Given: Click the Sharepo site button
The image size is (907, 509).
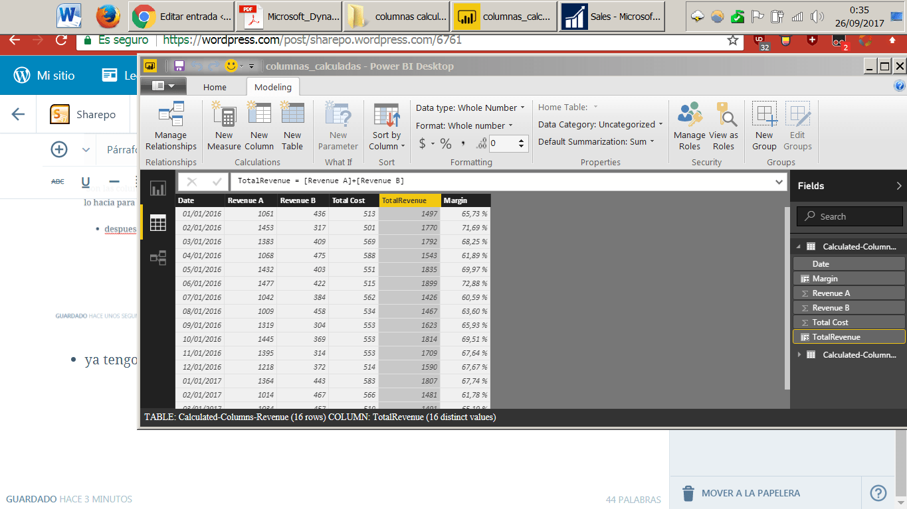Looking at the screenshot, I should pyautogui.click(x=84, y=115).
